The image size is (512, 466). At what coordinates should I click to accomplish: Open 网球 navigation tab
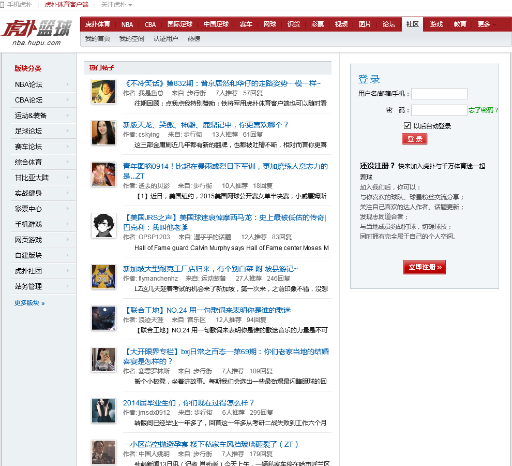(x=270, y=24)
